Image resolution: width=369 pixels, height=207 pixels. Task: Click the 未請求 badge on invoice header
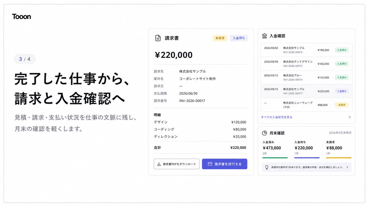[x=220, y=38]
